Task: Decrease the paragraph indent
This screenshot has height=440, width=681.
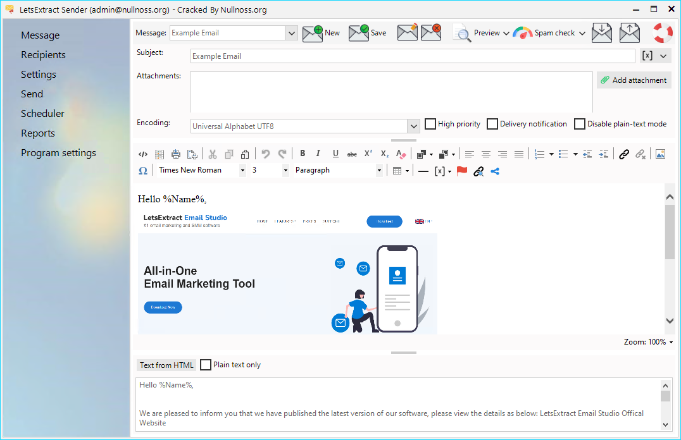Action: coord(587,154)
